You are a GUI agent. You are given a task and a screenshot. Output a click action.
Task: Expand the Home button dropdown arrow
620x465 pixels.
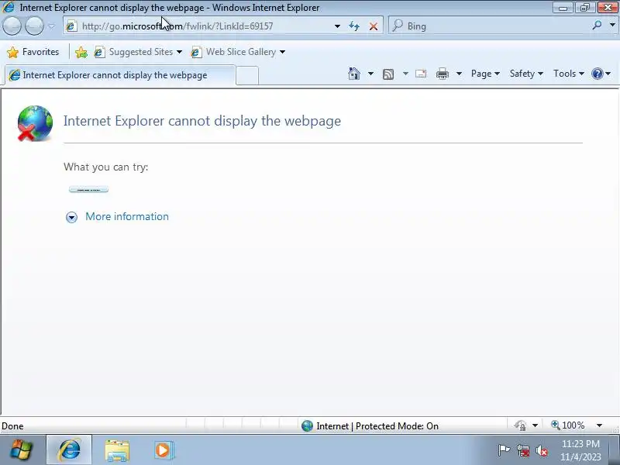pos(370,74)
